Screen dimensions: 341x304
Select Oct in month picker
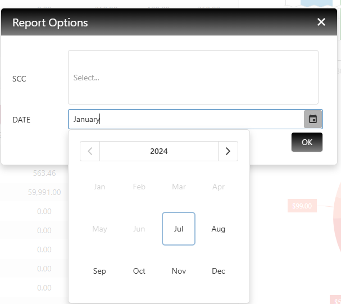[139, 271]
